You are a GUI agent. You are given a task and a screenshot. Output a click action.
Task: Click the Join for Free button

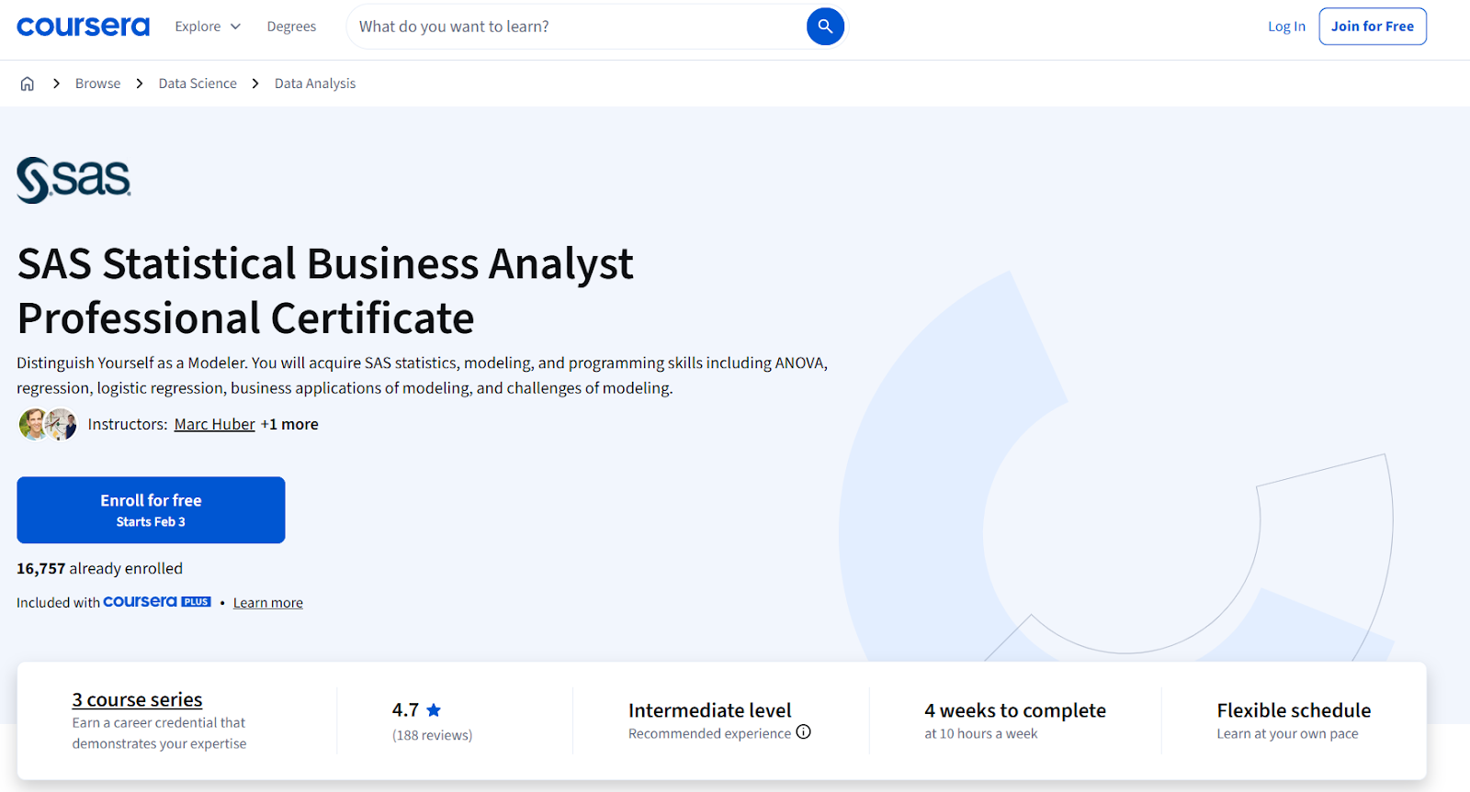click(x=1373, y=27)
